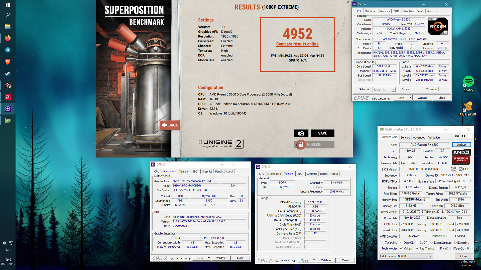
Task: Click SAVE button in Superposition
Action: point(322,133)
